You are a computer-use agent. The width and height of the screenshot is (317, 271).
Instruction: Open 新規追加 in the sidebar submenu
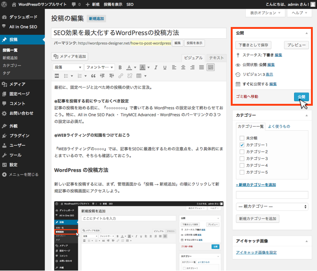10,58
